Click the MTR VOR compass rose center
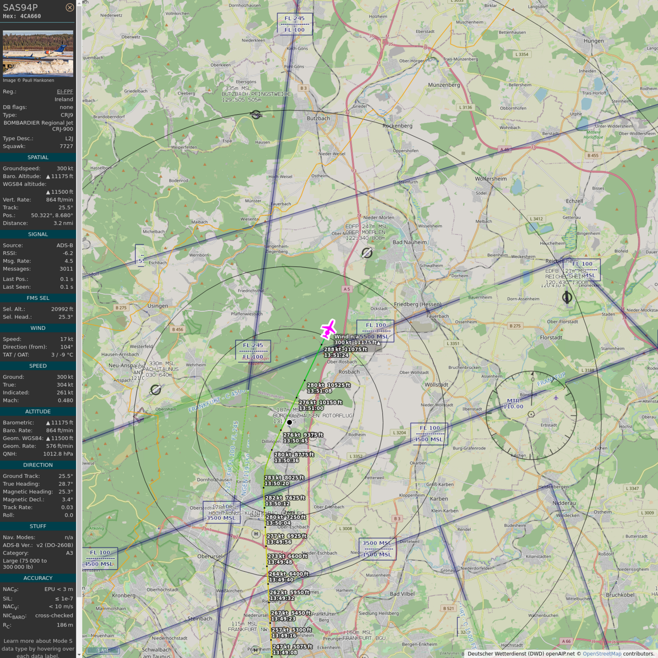Image resolution: width=658 pixels, height=658 pixels. point(531,414)
